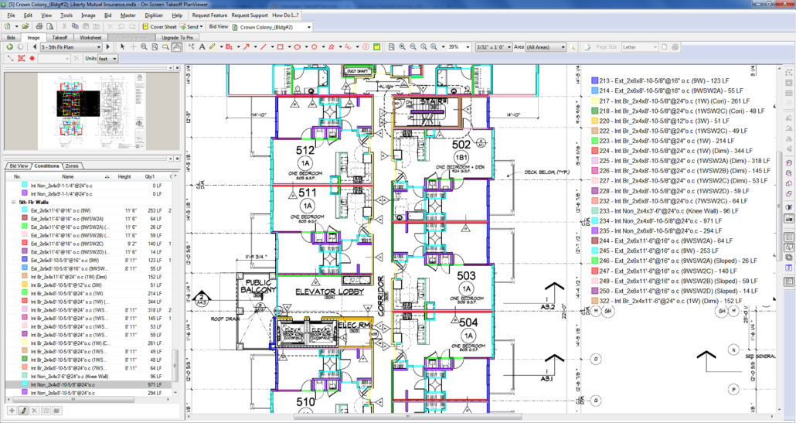Click the edit condition pencil icon

(23, 410)
